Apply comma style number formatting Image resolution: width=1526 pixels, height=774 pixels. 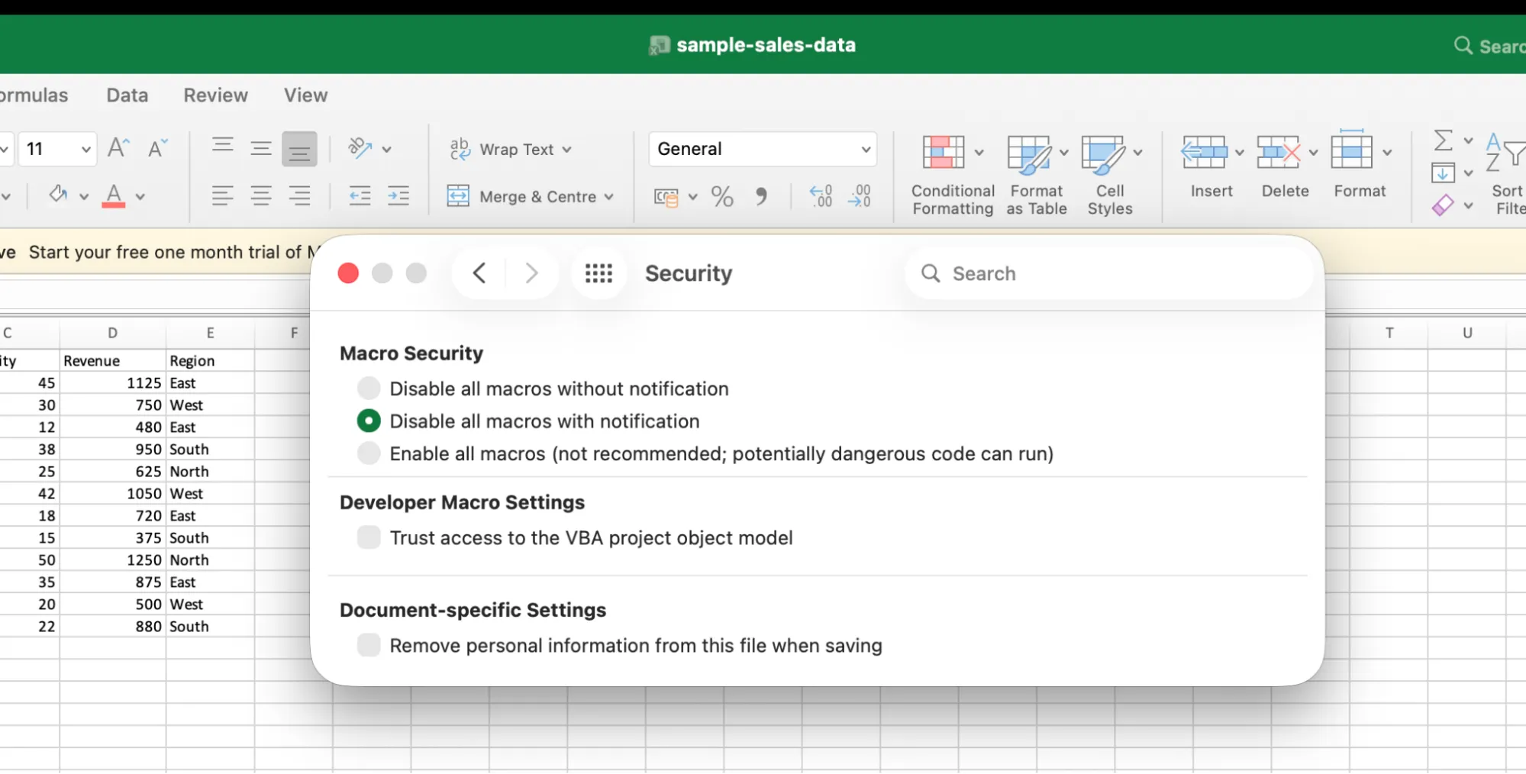pyautogui.click(x=761, y=196)
